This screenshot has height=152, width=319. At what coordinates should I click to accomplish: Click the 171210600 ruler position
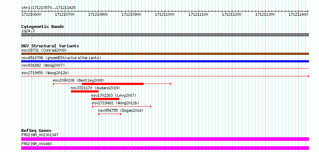31,14
